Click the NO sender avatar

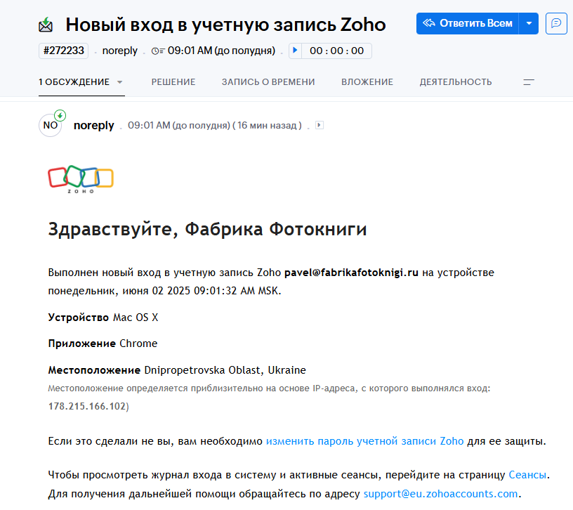point(51,126)
